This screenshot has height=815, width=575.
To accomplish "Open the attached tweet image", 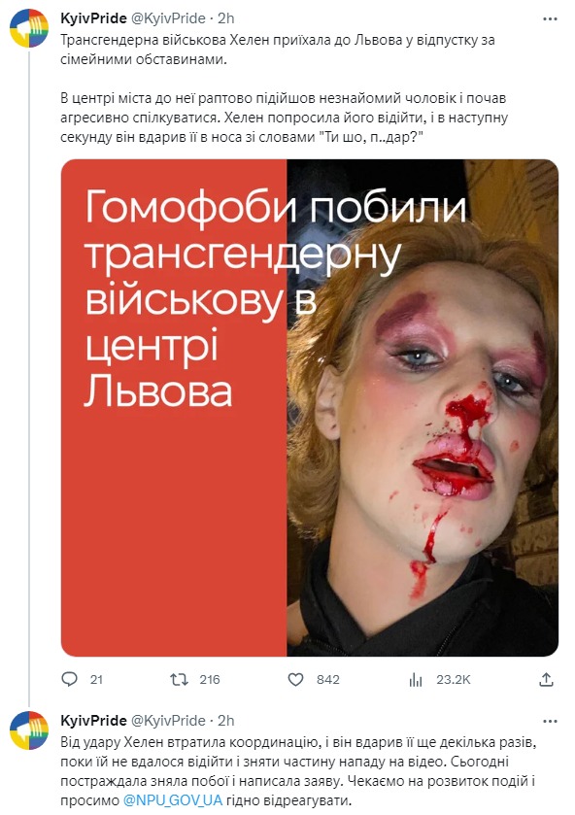I will (x=310, y=408).
